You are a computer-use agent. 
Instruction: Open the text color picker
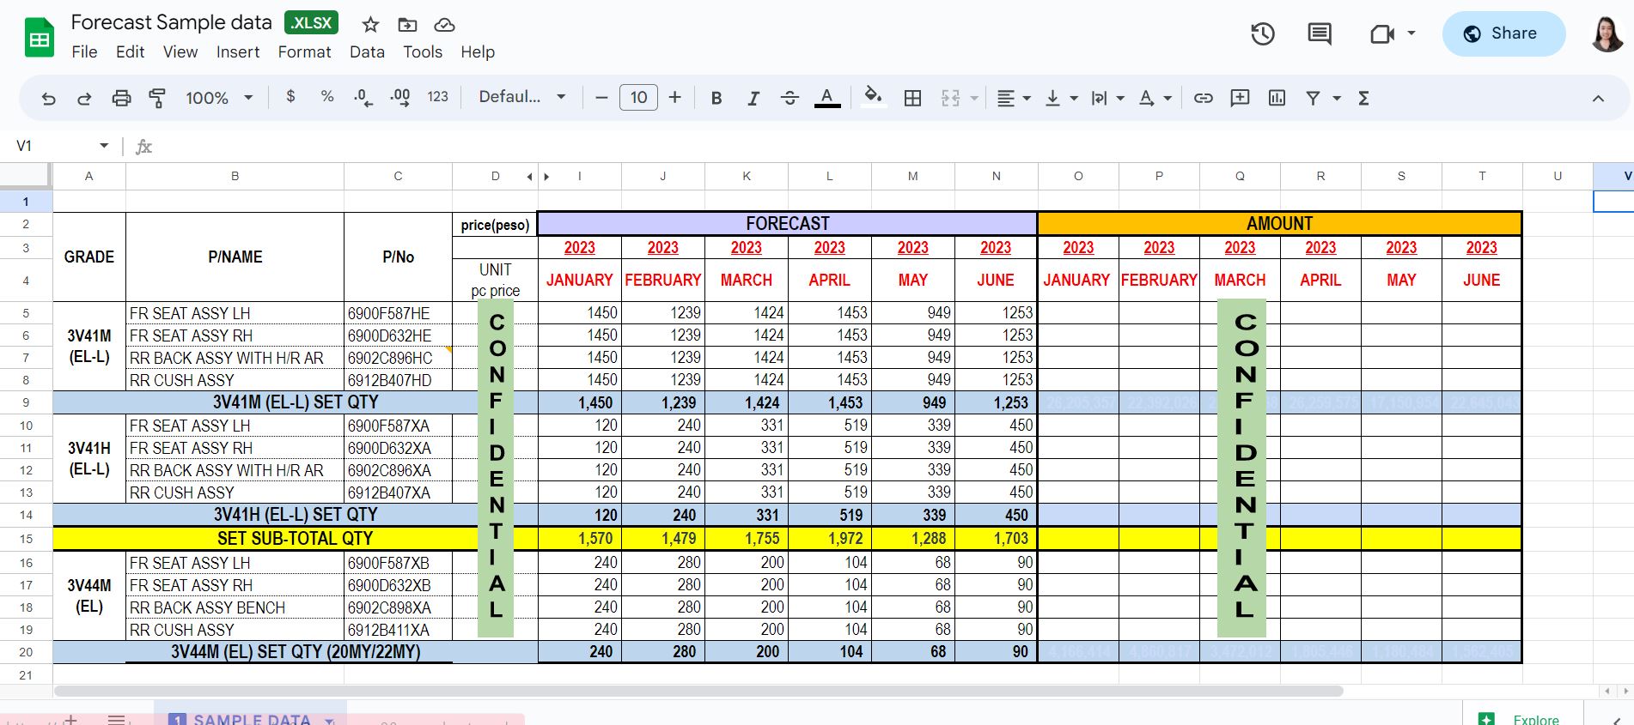click(826, 98)
